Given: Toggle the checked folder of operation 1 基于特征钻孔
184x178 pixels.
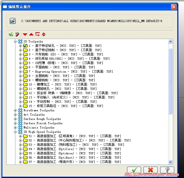Looking at the screenshot, I should coord(25,46).
